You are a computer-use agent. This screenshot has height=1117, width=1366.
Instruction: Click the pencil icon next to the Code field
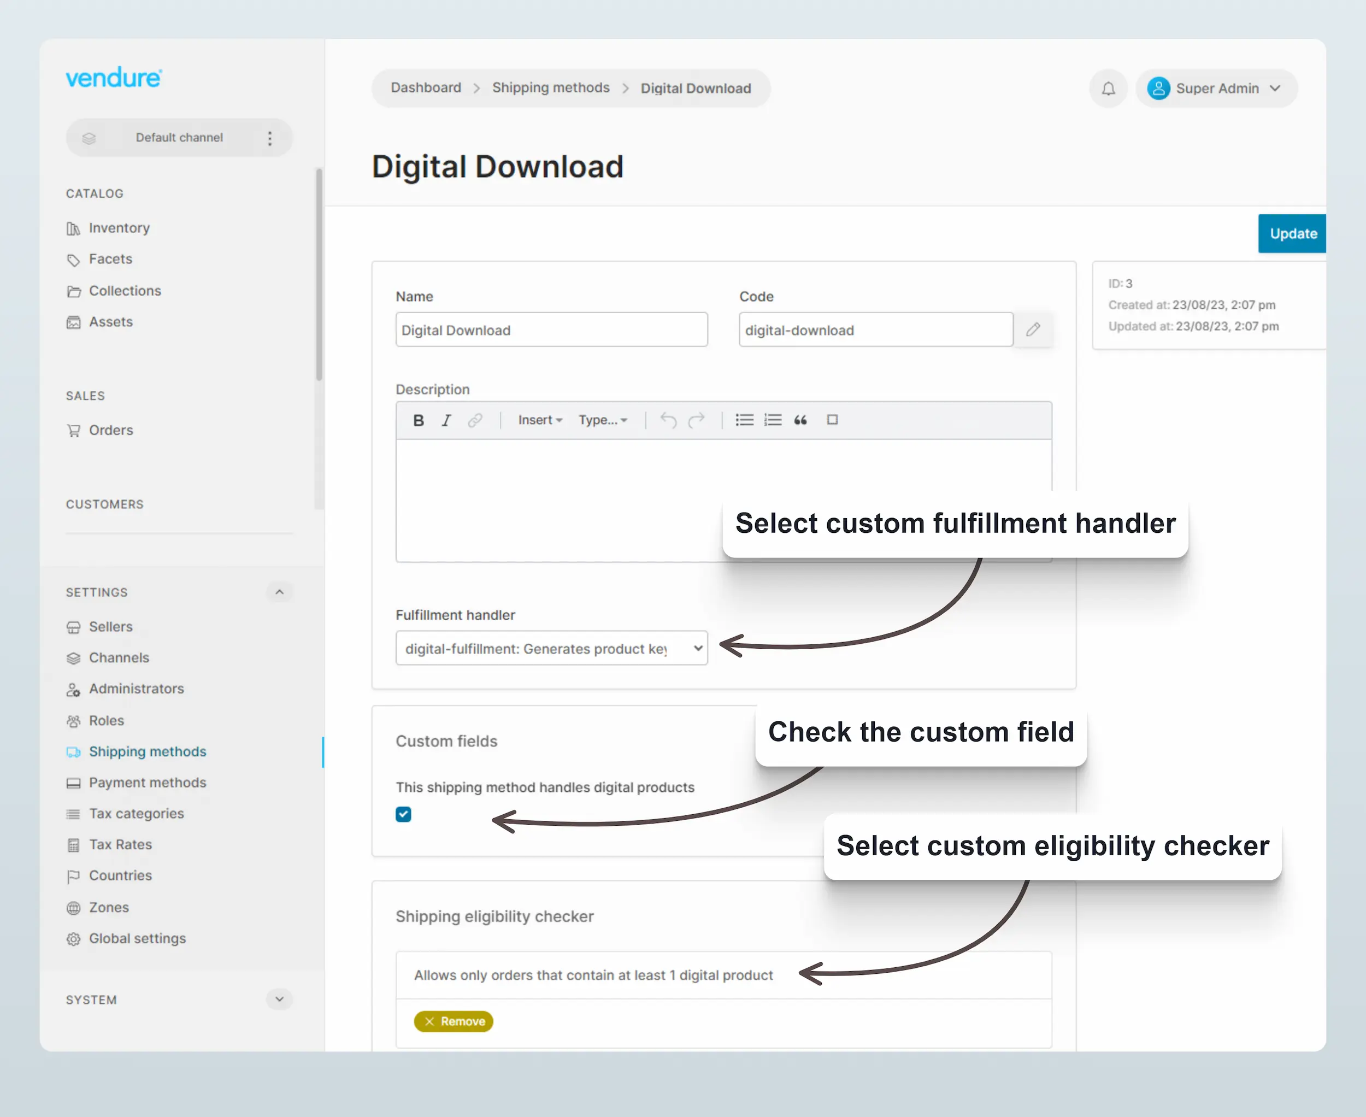[x=1033, y=330]
